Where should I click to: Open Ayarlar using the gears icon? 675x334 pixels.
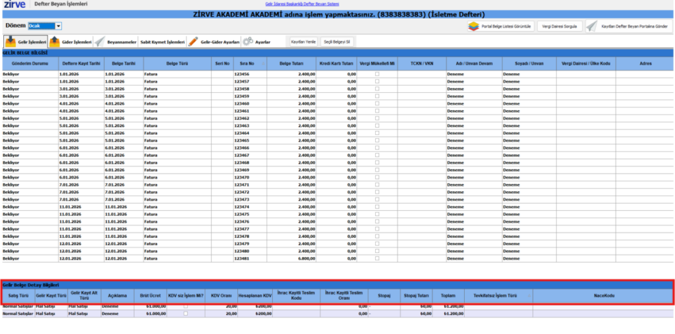(x=248, y=42)
